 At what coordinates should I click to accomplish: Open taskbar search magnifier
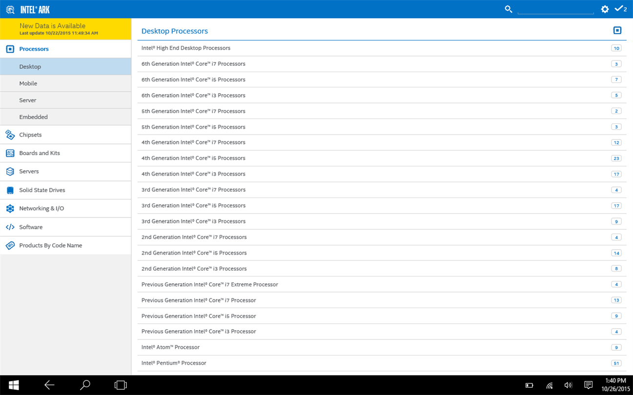tap(85, 385)
